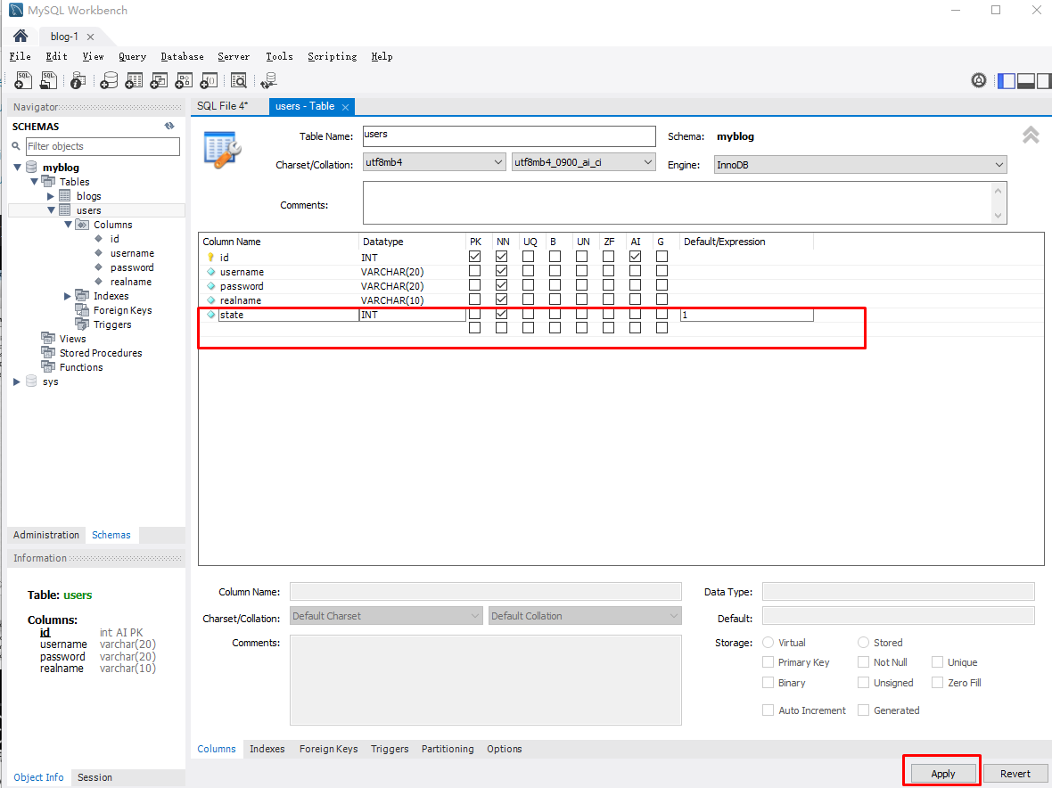Open the utf8mb4_0900_ai_ci collation dropdown
Viewport: 1052px width, 788px height.
[583, 162]
